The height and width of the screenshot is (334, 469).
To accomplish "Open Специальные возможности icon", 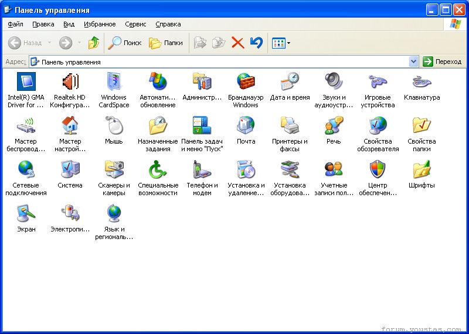I will point(158,169).
